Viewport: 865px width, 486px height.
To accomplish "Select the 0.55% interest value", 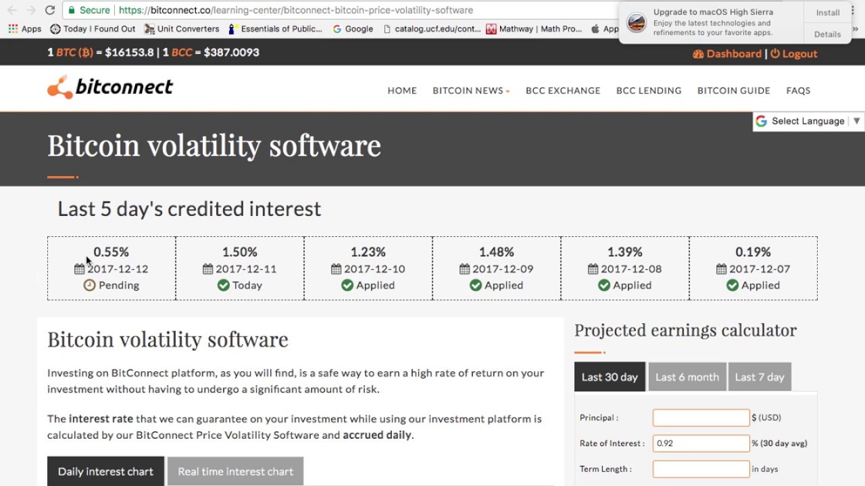I will [112, 252].
